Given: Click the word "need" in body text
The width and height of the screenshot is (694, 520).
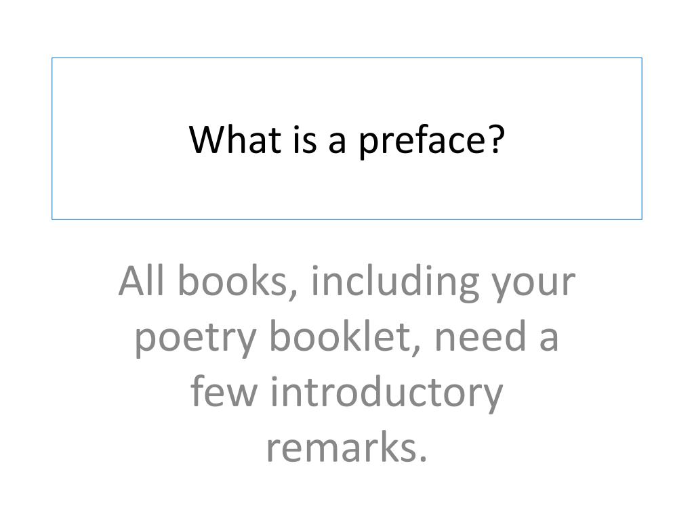Looking at the screenshot, I should (481, 337).
